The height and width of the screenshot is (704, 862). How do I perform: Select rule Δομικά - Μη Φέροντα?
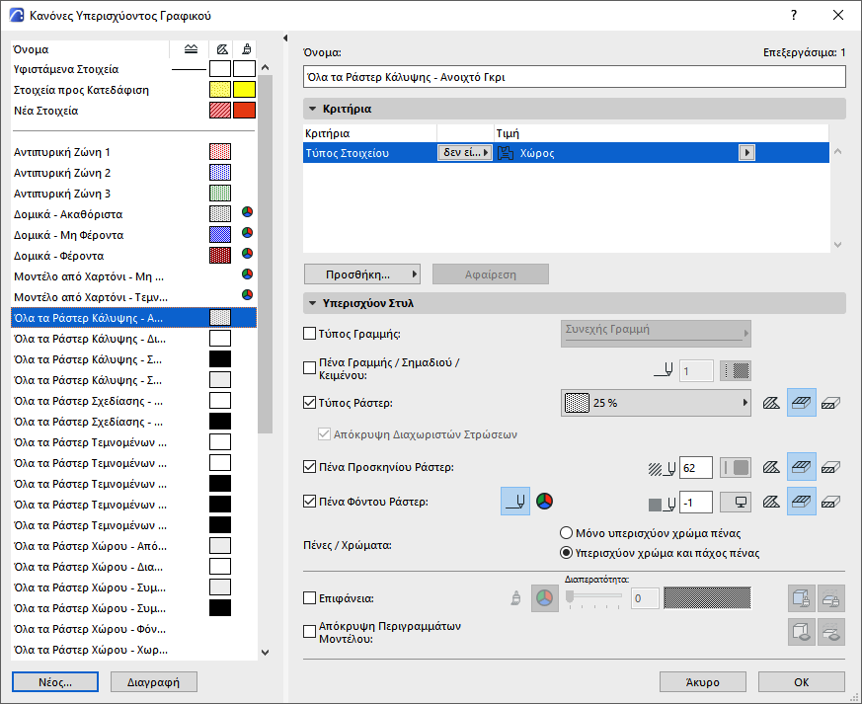point(133,235)
